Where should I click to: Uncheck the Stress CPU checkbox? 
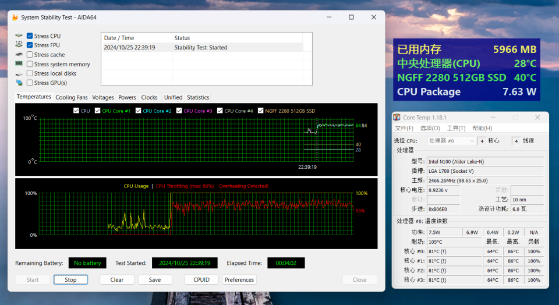(30, 36)
